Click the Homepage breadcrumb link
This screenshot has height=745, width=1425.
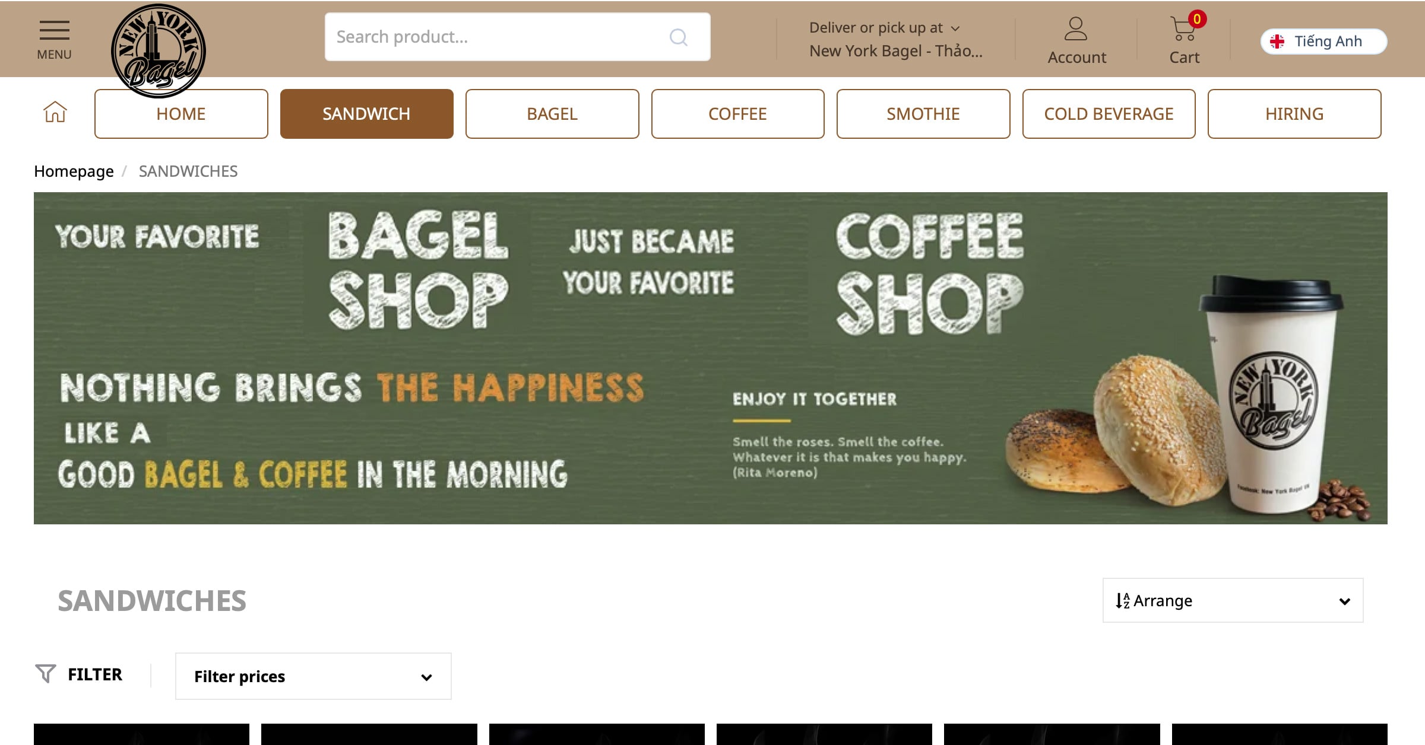pos(74,171)
